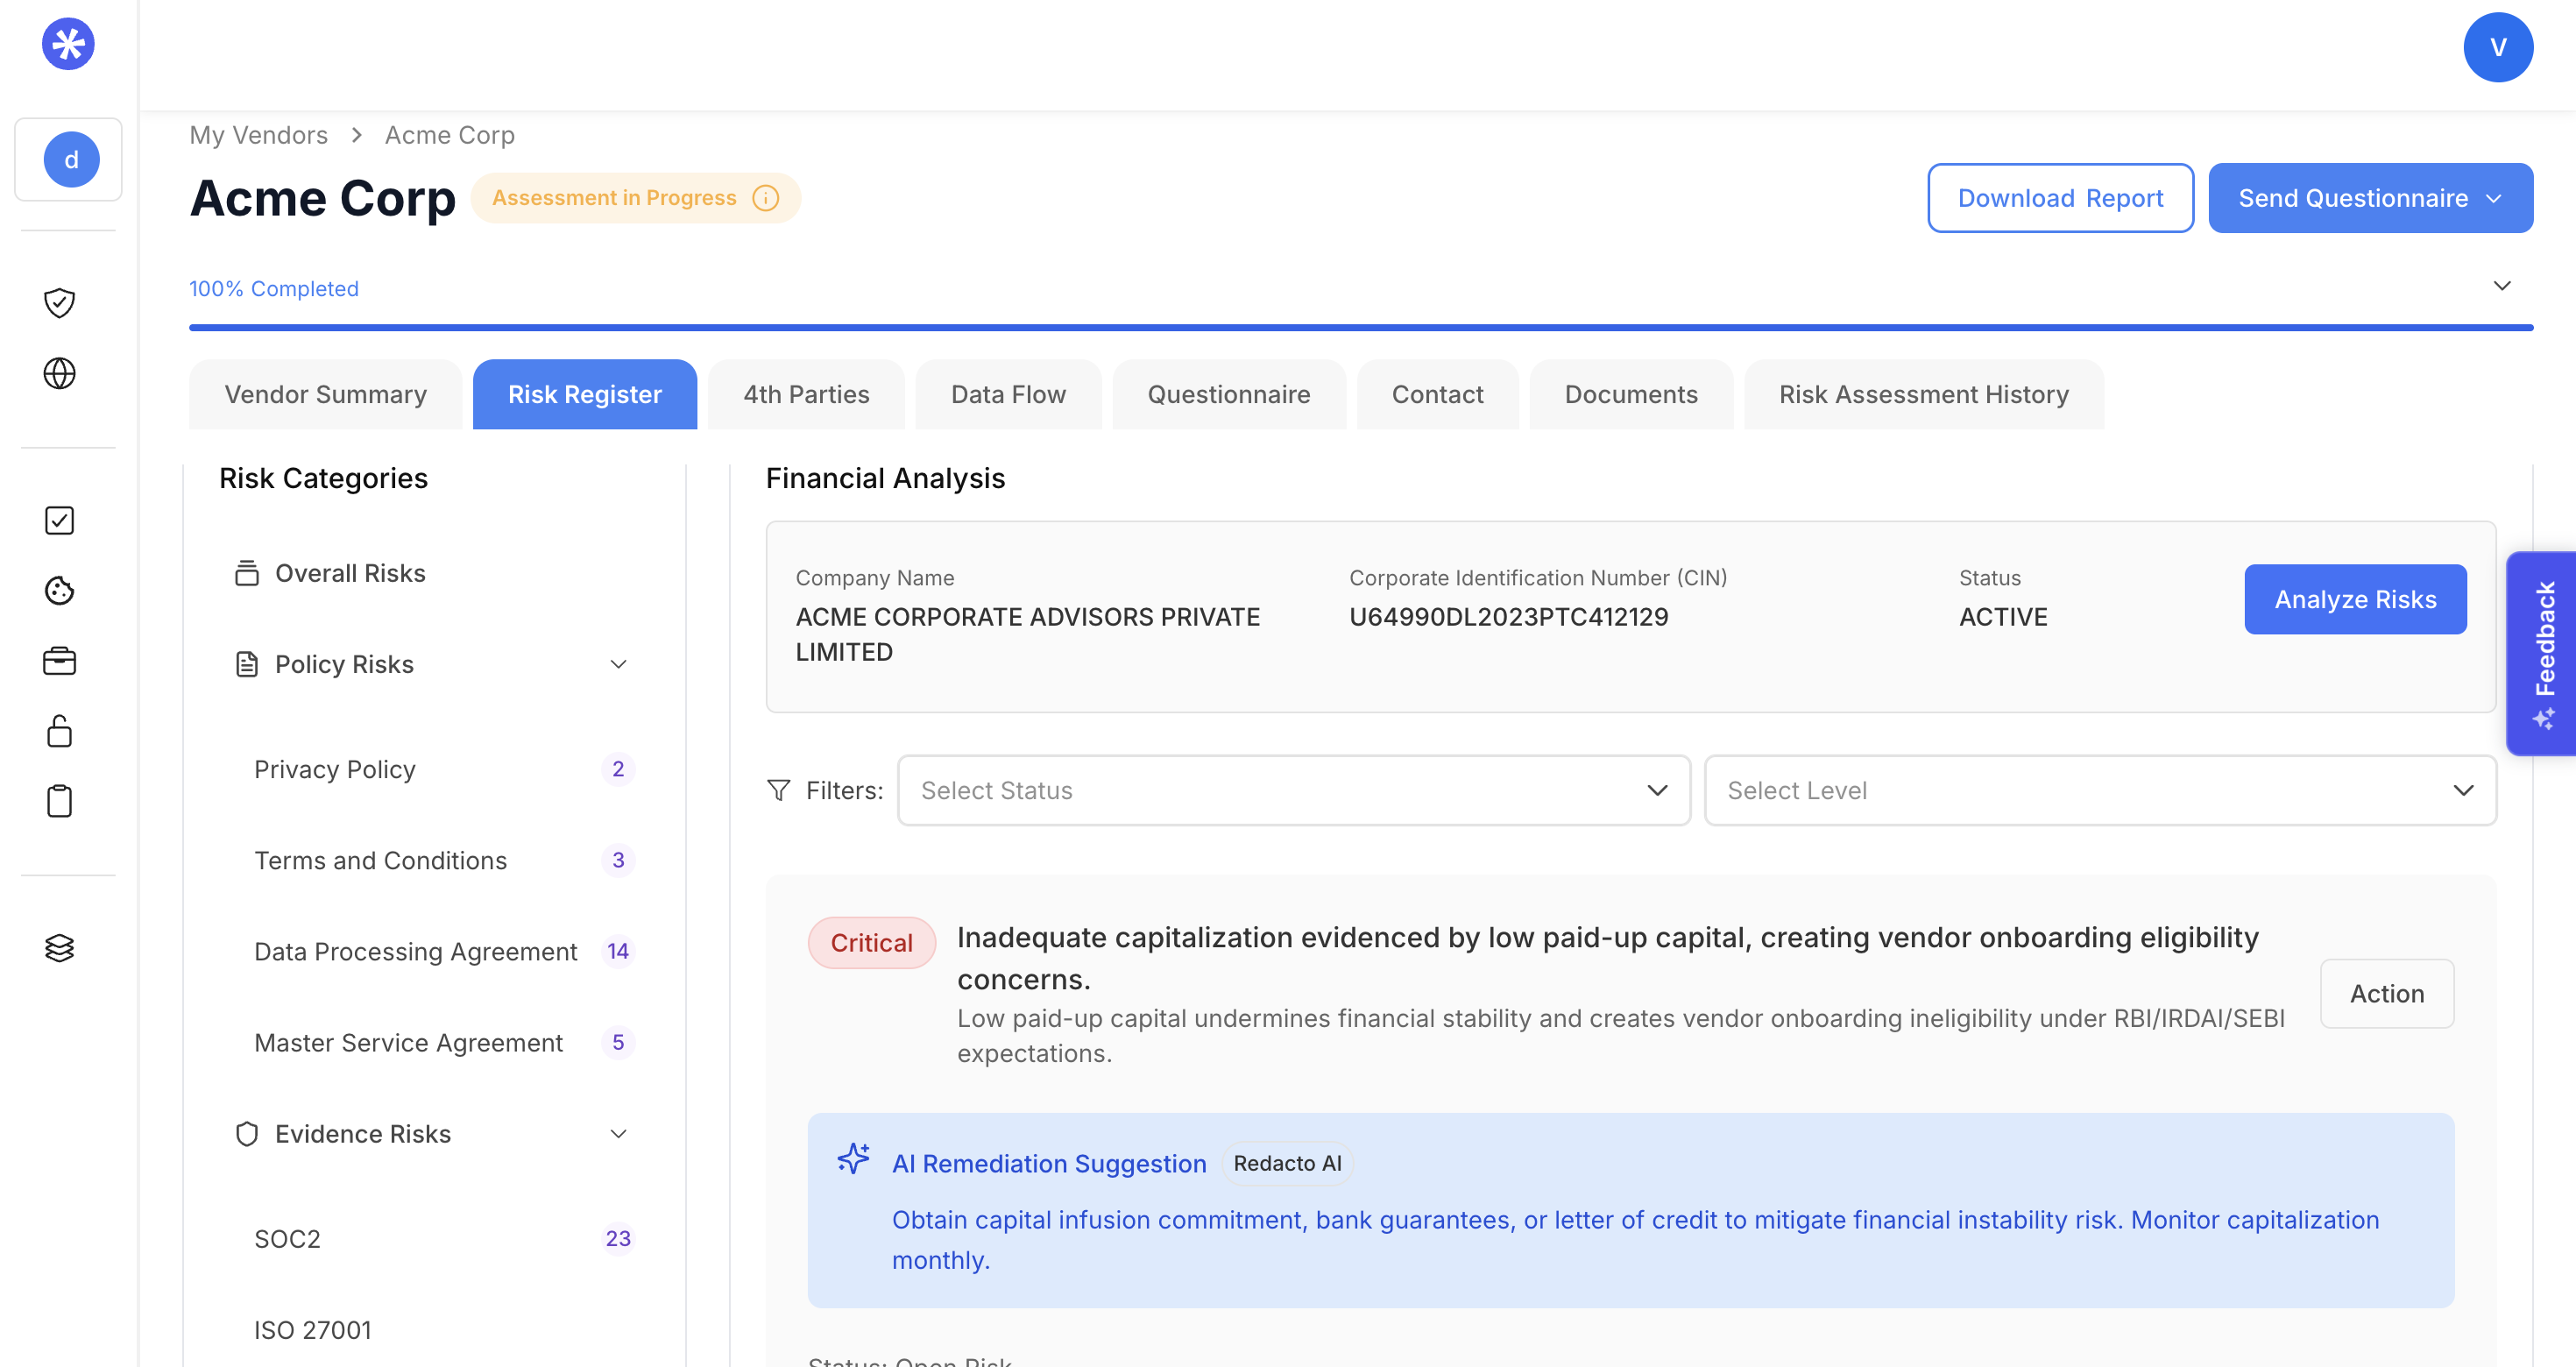Open the Select Level filter dropdown

(x=2099, y=790)
